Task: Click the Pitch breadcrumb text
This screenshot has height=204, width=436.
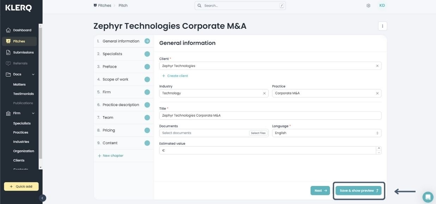Action: tap(123, 6)
